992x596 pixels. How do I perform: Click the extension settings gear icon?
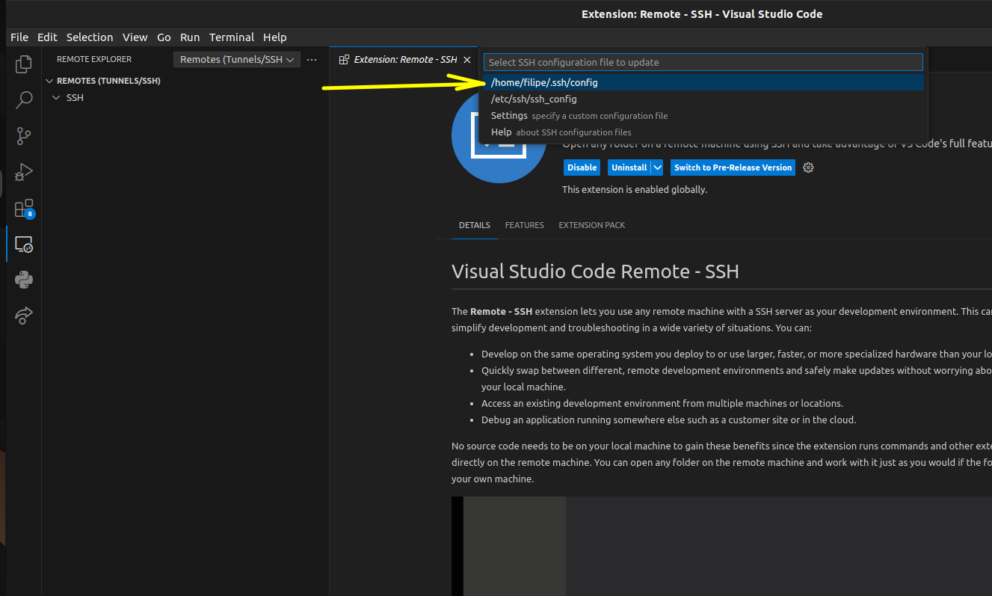coord(808,168)
